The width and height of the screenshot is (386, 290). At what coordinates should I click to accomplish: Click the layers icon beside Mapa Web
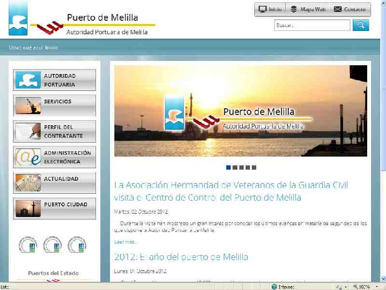point(294,9)
